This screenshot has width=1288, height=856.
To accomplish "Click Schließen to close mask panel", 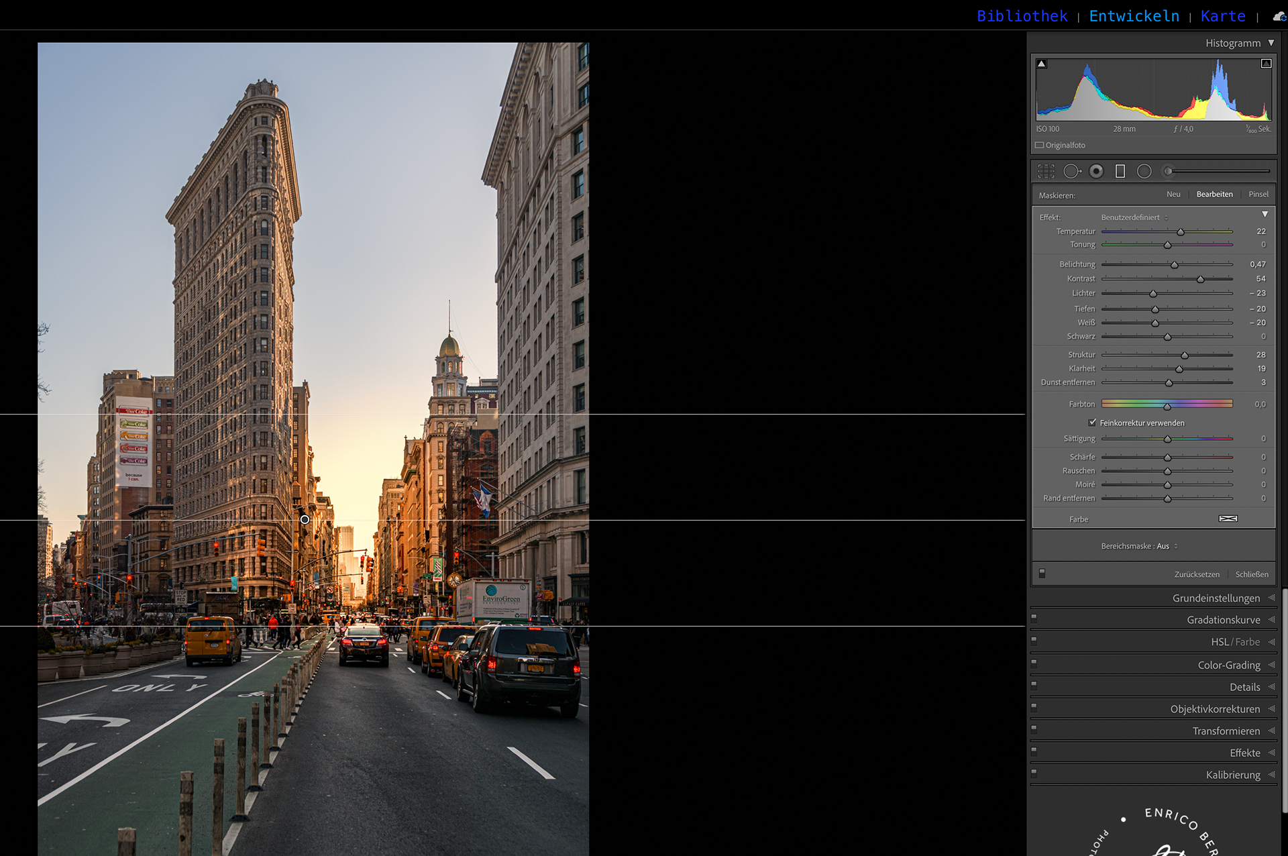I will click(1252, 574).
